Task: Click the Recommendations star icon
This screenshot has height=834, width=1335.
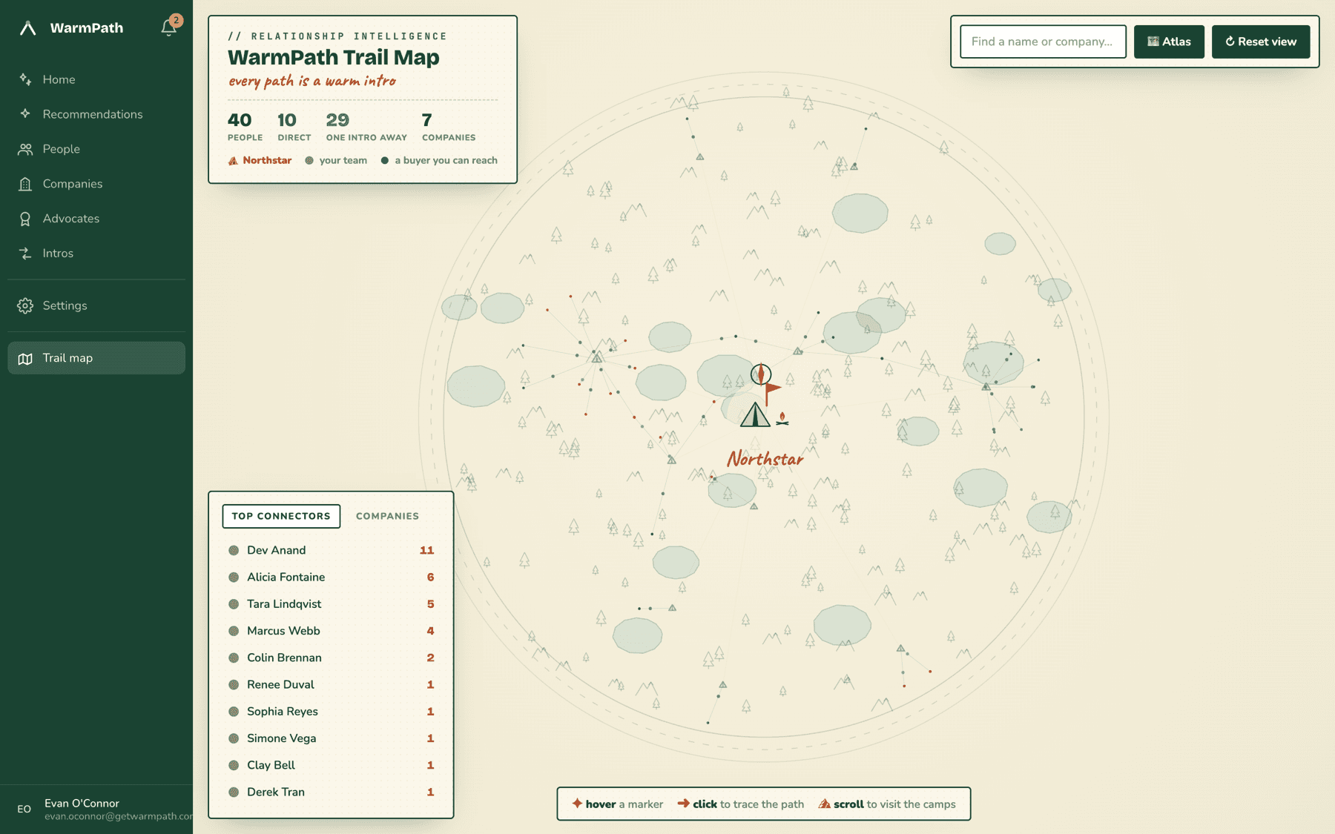Action: pos(25,113)
